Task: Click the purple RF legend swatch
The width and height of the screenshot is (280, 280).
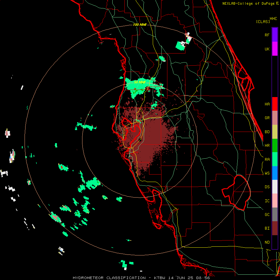Action: tap(275, 35)
